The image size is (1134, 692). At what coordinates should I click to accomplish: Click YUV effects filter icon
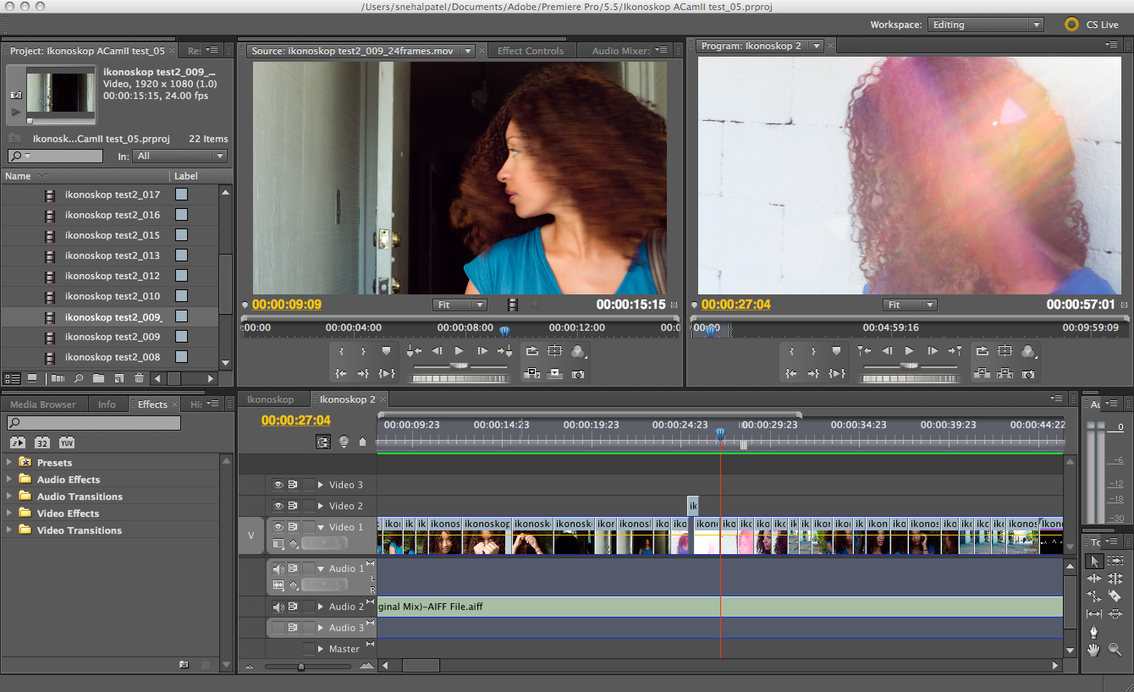(67, 442)
